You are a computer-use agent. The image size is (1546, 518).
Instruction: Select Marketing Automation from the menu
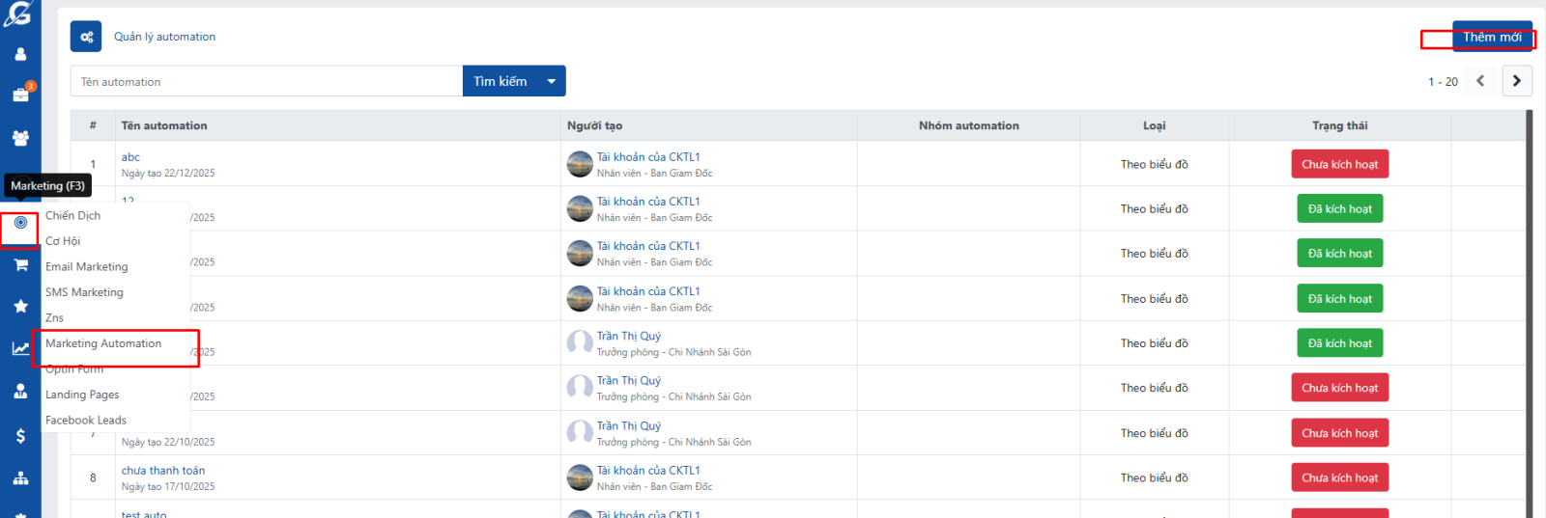[x=103, y=343]
